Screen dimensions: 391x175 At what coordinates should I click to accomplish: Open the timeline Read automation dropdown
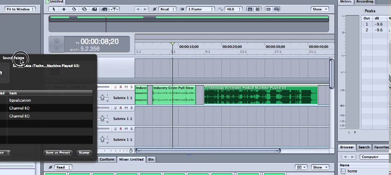(167, 9)
